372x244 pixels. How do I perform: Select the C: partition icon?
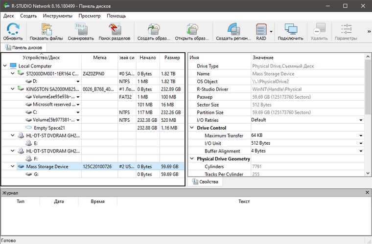(x=28, y=112)
